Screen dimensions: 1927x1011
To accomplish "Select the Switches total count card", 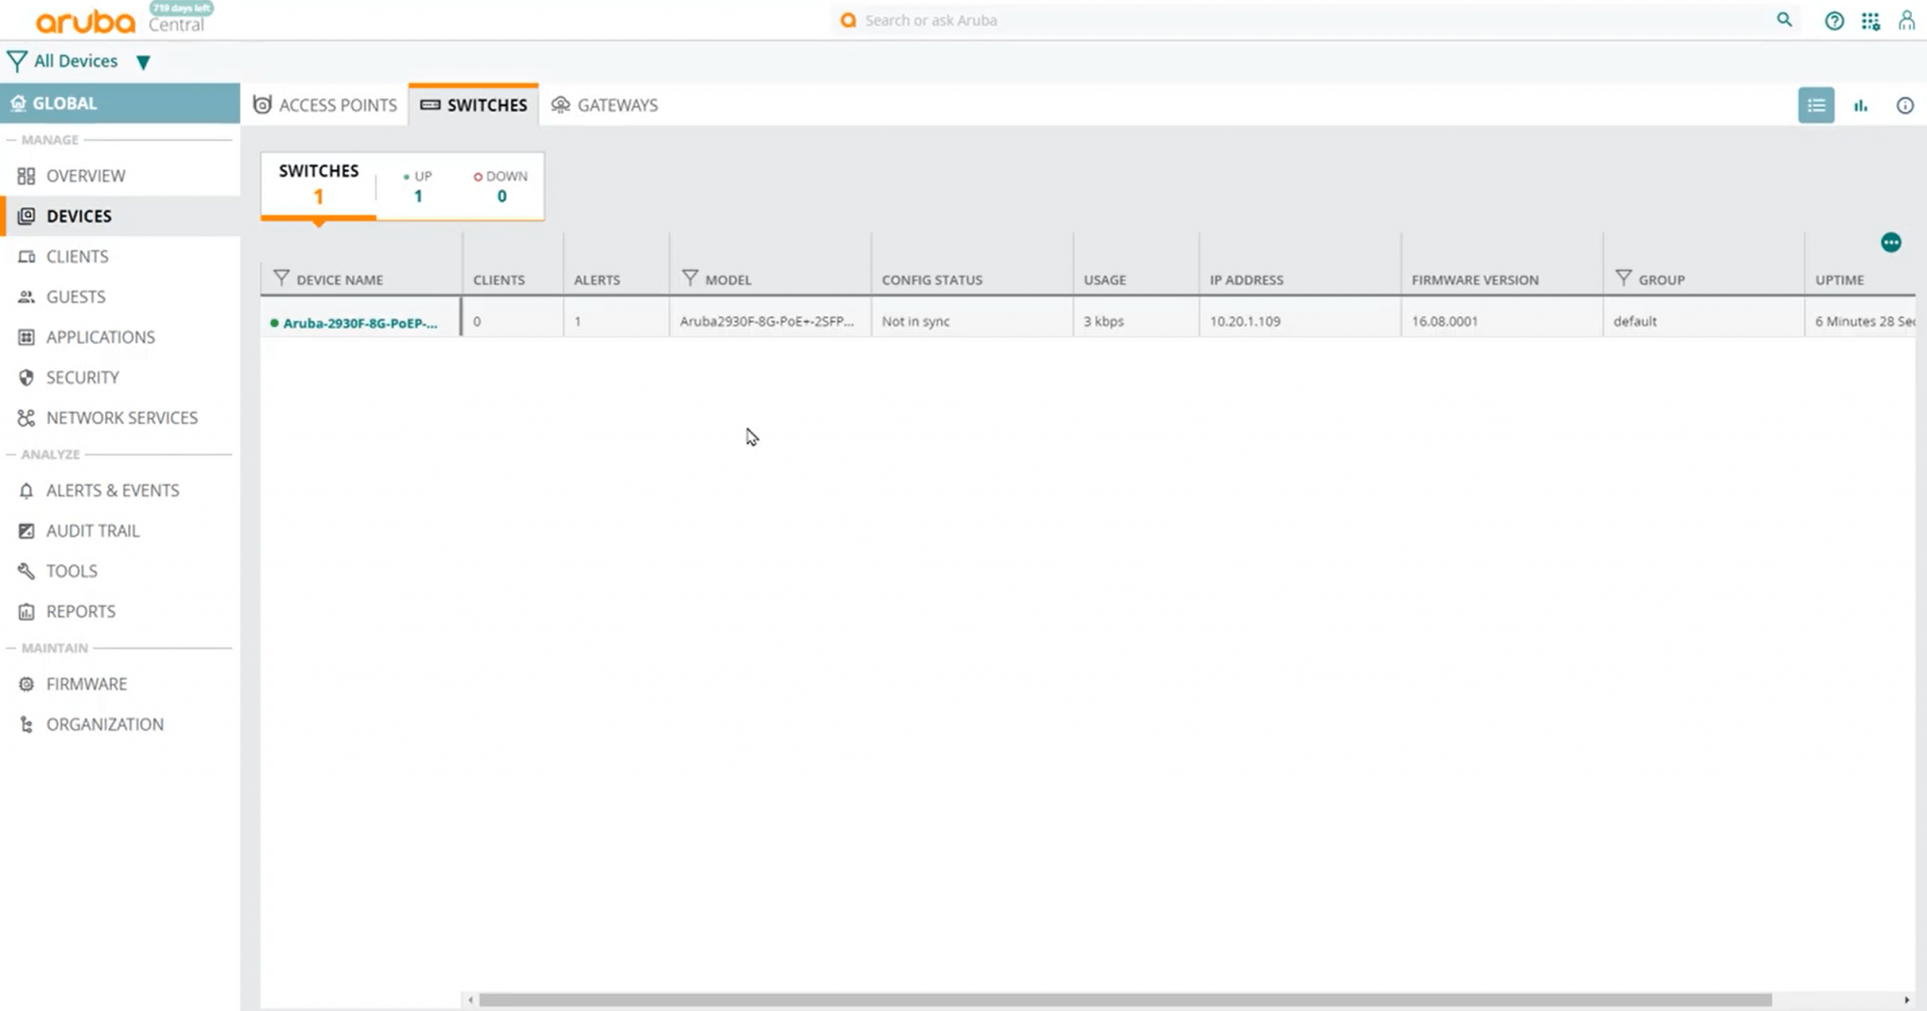I will tap(319, 184).
